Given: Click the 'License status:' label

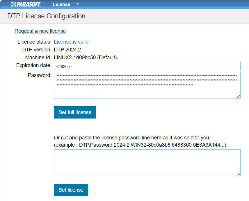Looking at the screenshot, I should 34,42.
